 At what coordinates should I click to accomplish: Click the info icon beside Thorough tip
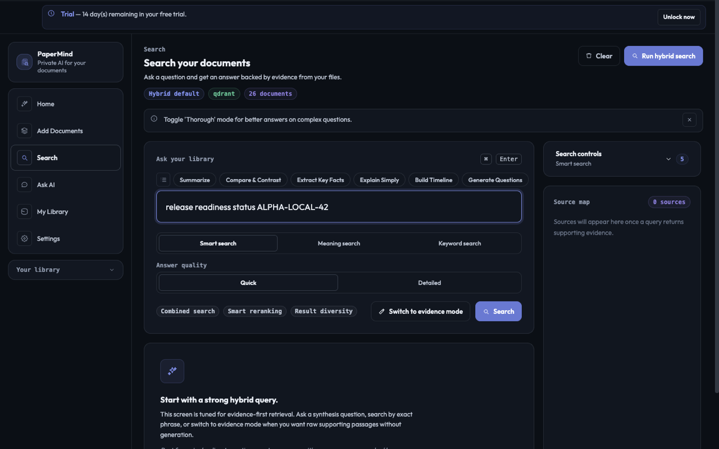(x=154, y=119)
